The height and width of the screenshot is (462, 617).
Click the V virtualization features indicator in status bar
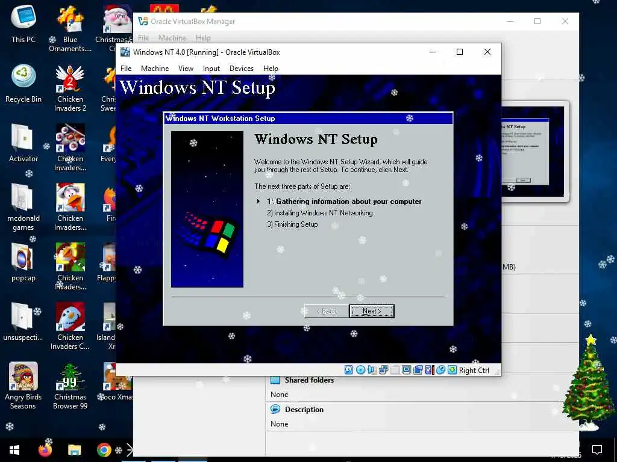pos(429,370)
